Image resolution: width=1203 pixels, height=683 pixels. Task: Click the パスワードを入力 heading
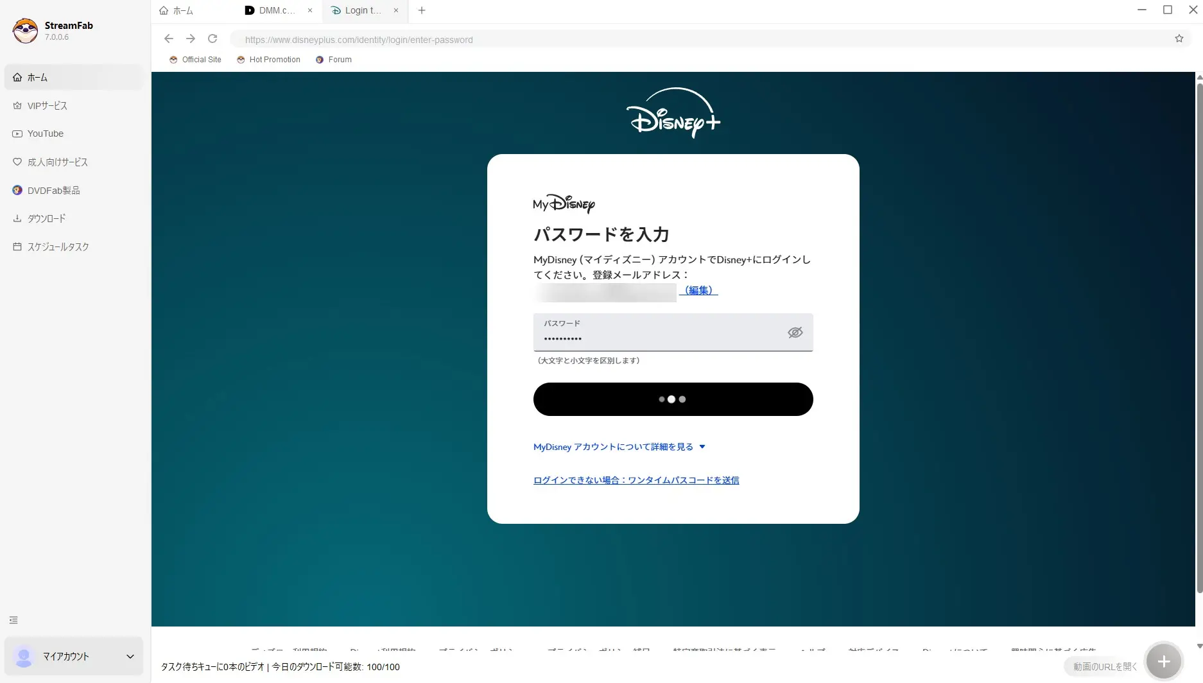[x=601, y=234]
